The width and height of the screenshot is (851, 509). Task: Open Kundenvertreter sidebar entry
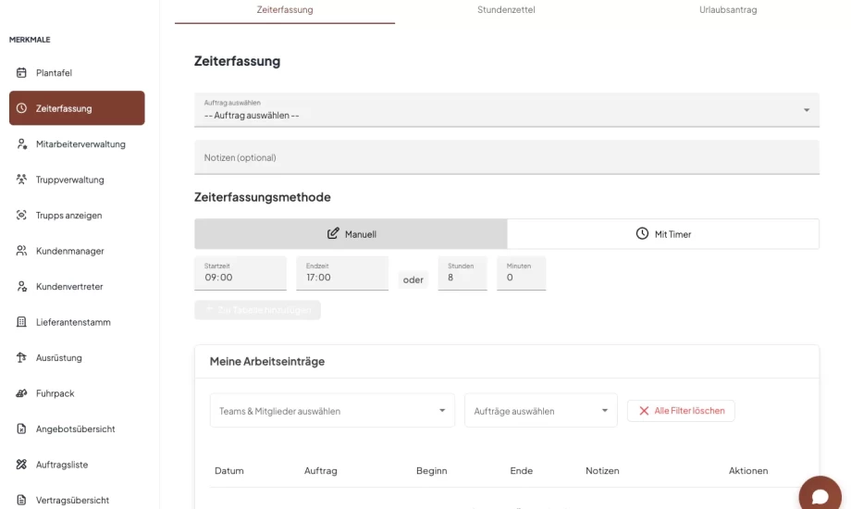click(x=77, y=286)
